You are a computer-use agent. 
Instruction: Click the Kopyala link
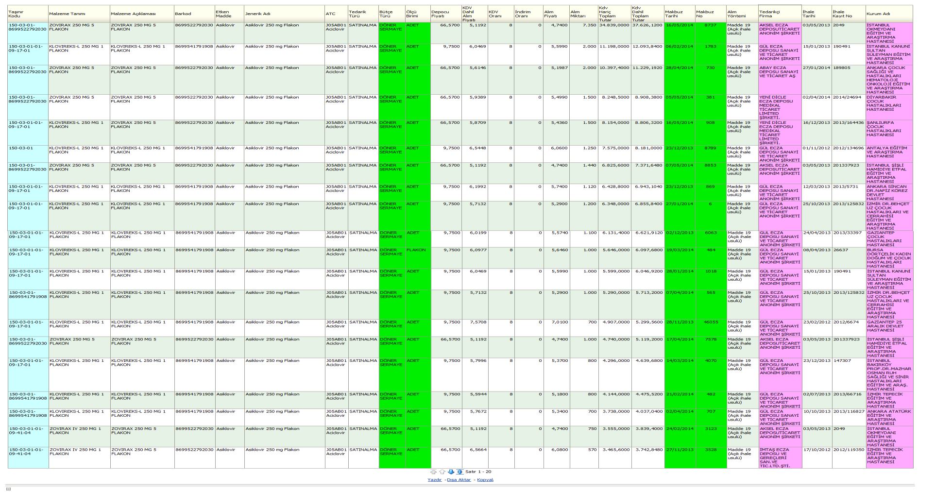click(x=485, y=480)
